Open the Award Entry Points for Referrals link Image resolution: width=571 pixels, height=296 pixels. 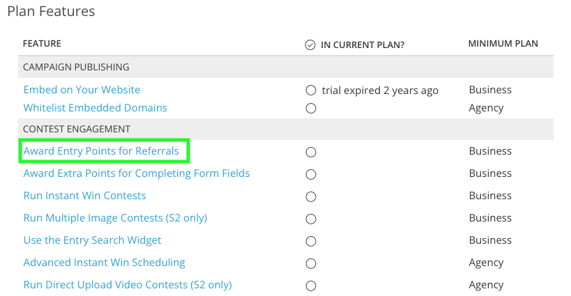coord(101,151)
